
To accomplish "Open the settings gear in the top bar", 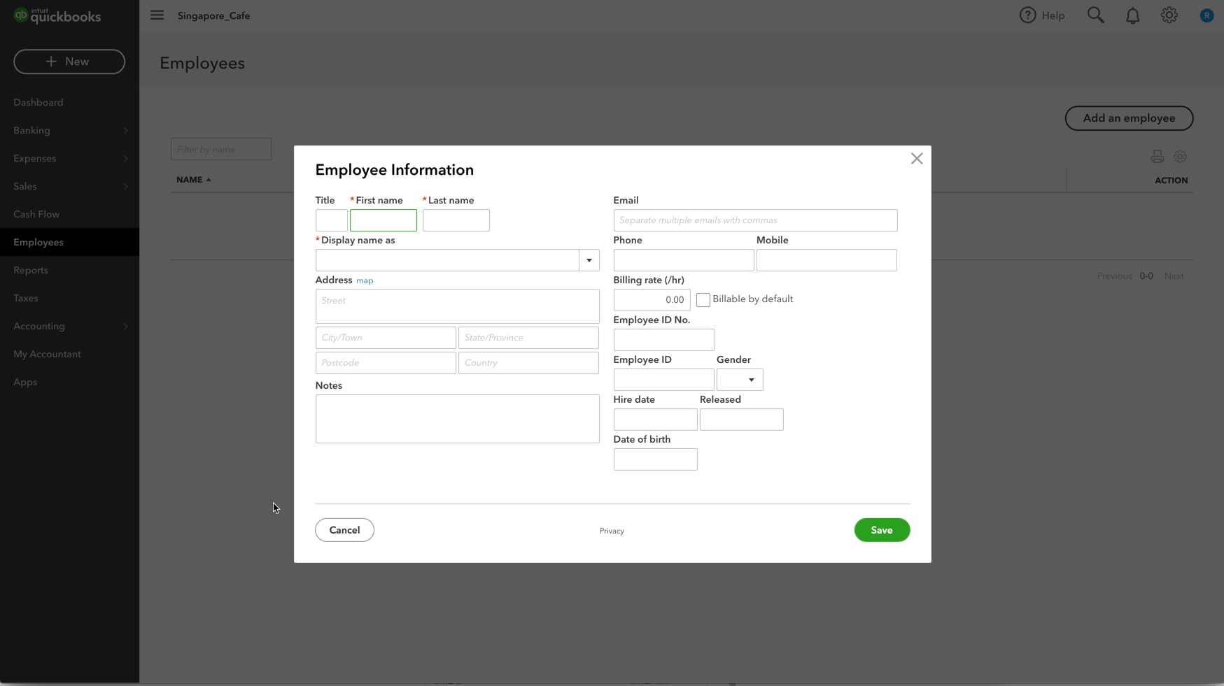I will pos(1169,15).
